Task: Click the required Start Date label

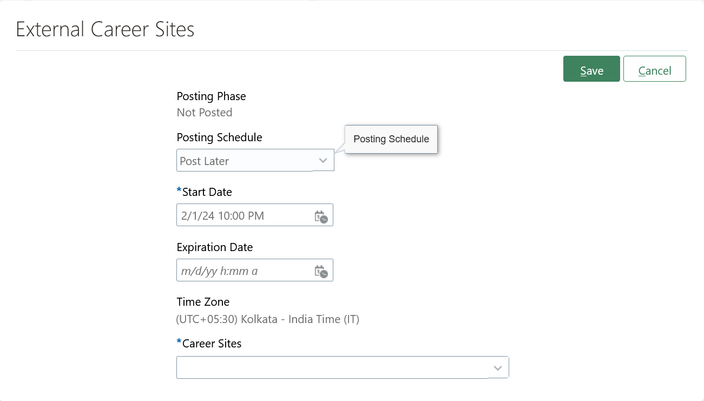Action: (x=205, y=192)
